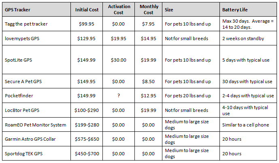The width and height of the screenshot is (279, 163).
Task: Select the Secure A Pet GPS name cell
Action: click(x=23, y=81)
